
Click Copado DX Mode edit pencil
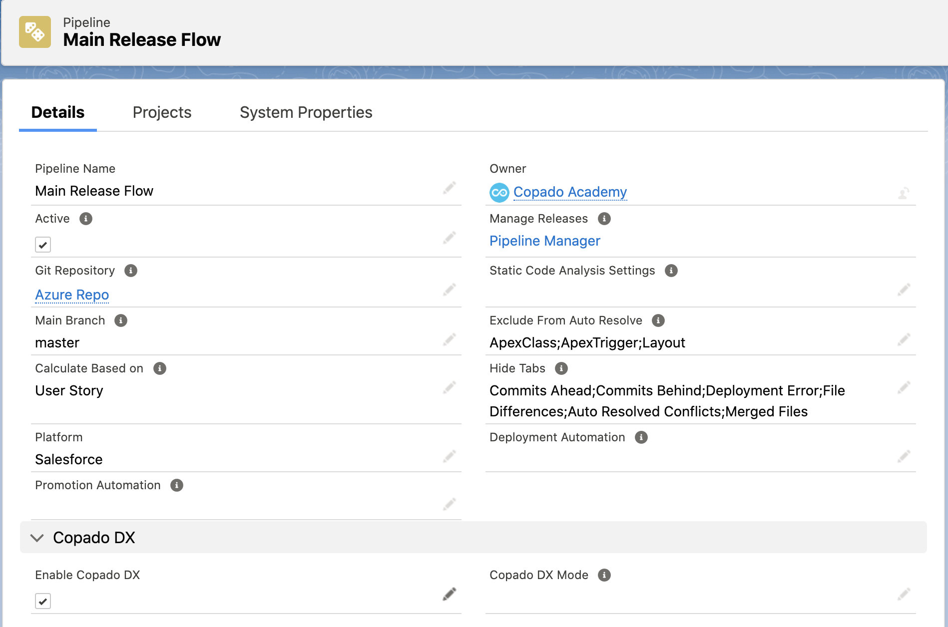(904, 595)
